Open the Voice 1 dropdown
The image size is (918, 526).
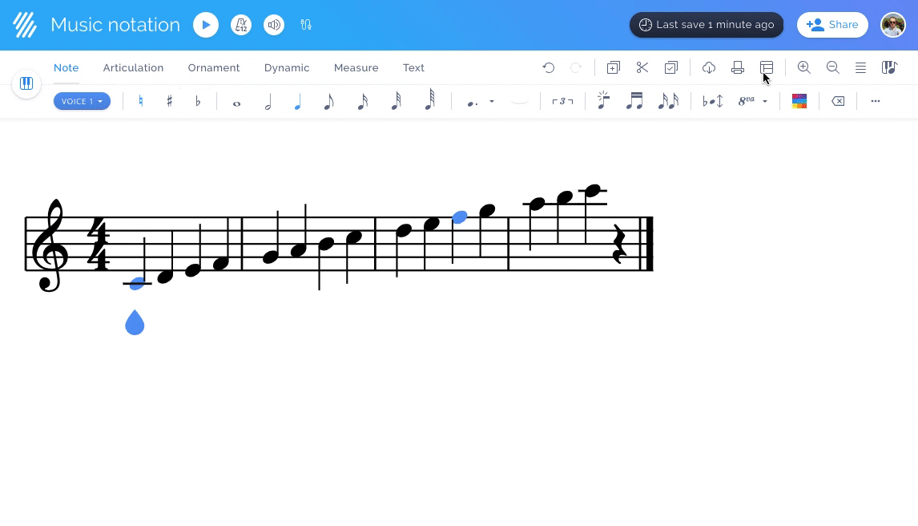[x=82, y=101]
